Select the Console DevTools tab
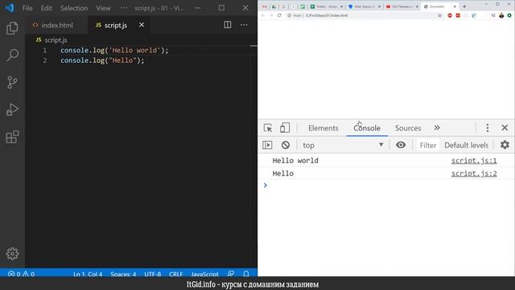 click(x=367, y=128)
